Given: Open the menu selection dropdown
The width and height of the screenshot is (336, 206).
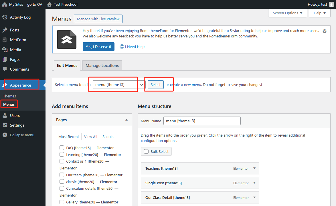Looking at the screenshot, I should point(119,85).
